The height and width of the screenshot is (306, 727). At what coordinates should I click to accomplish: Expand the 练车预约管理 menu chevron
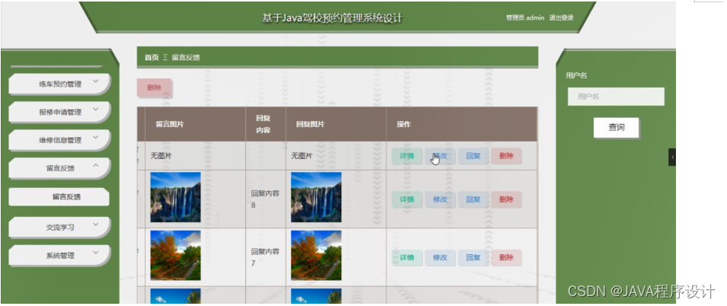[95, 81]
